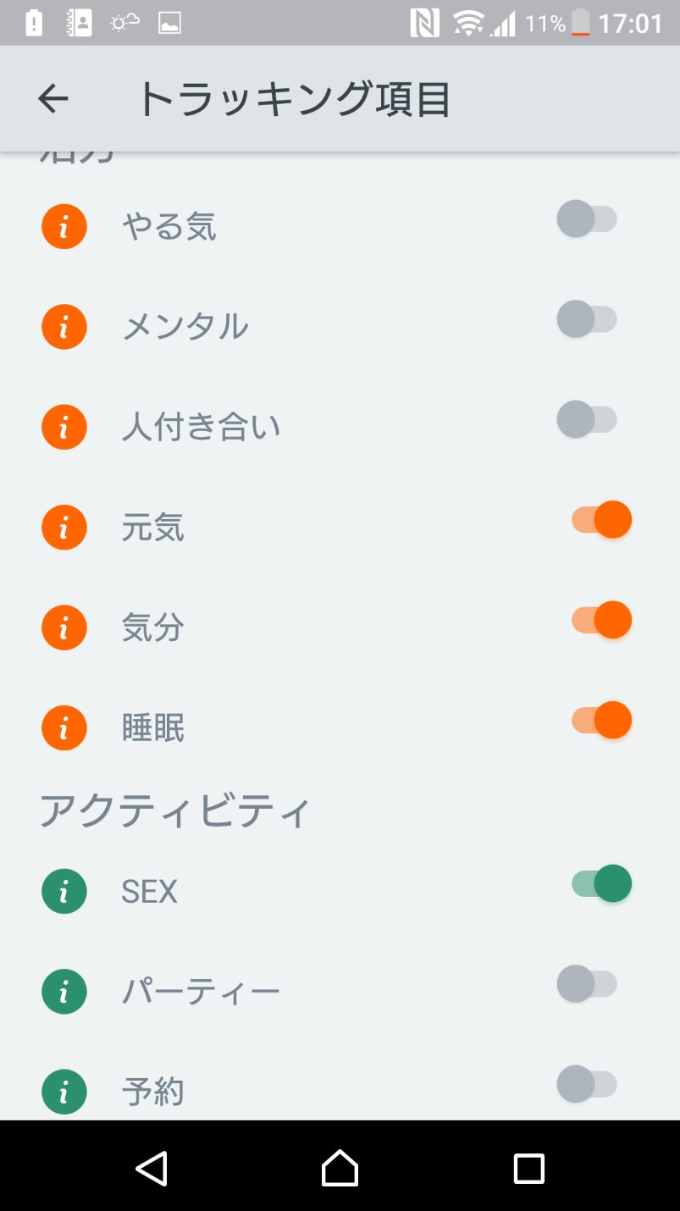The width and height of the screenshot is (680, 1211).
Task: Open info icon for メンタル
Action: 64,327
